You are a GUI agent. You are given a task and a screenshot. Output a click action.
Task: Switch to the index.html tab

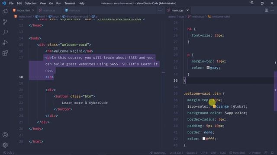[x=24, y=10]
